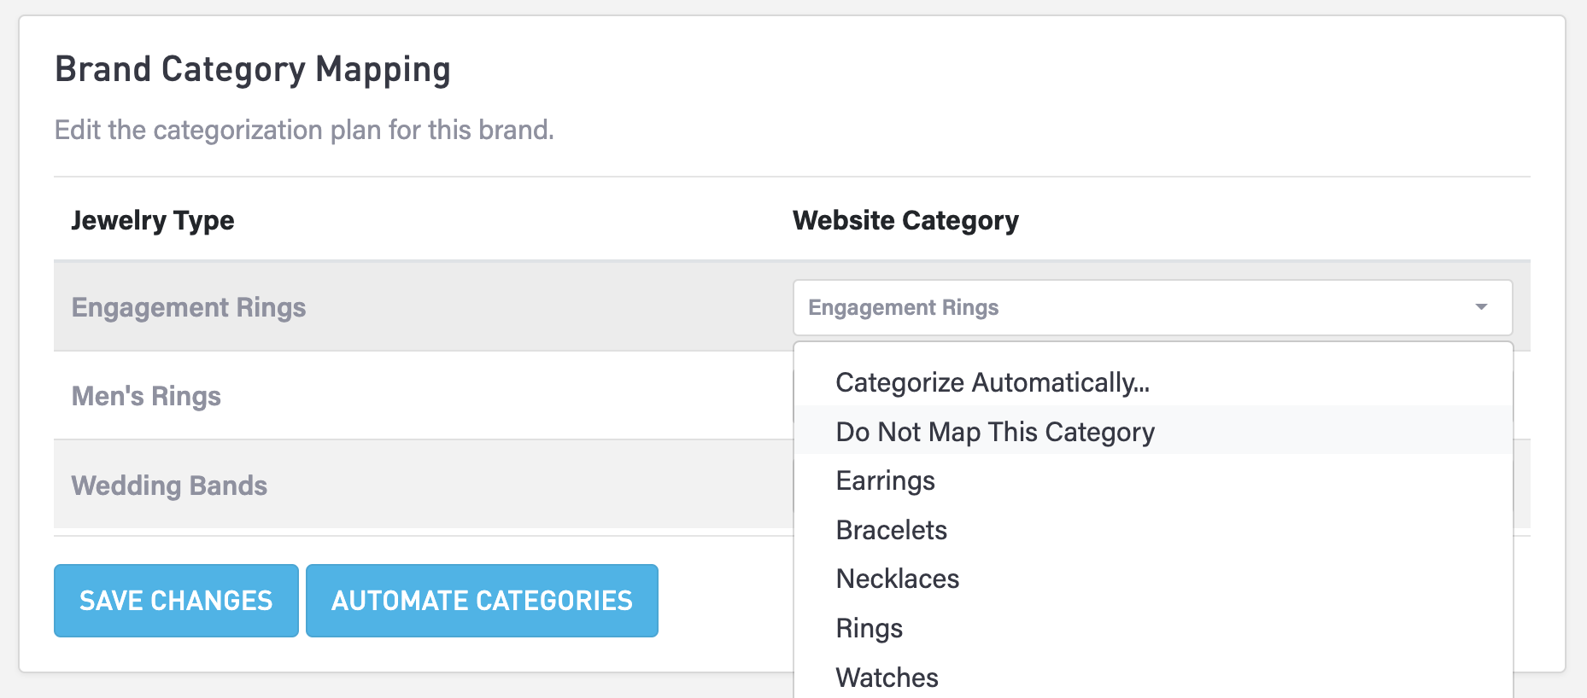The width and height of the screenshot is (1587, 698).
Task: Pick Watches from the dropdown list
Action: 887,678
